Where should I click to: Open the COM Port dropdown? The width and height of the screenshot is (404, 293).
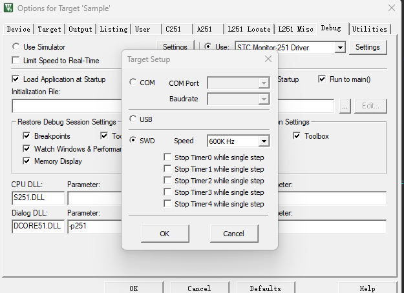pos(239,83)
